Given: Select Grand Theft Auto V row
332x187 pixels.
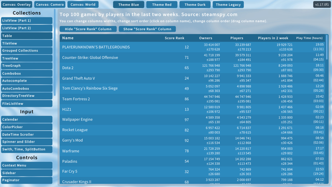Looking at the screenshot, I should click(193, 78).
